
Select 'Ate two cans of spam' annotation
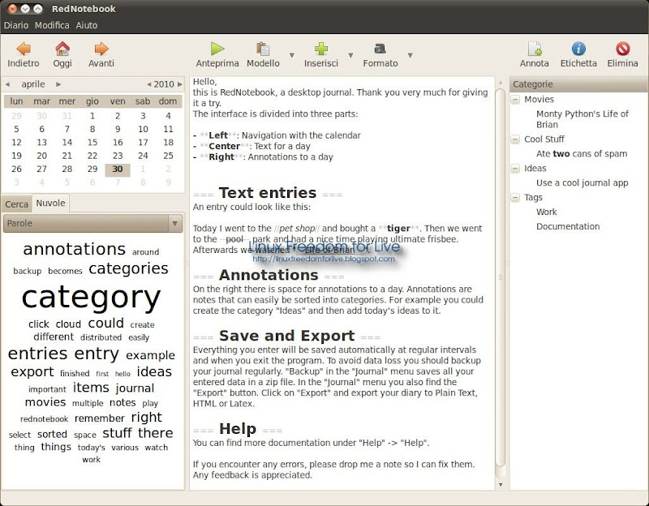tap(582, 154)
